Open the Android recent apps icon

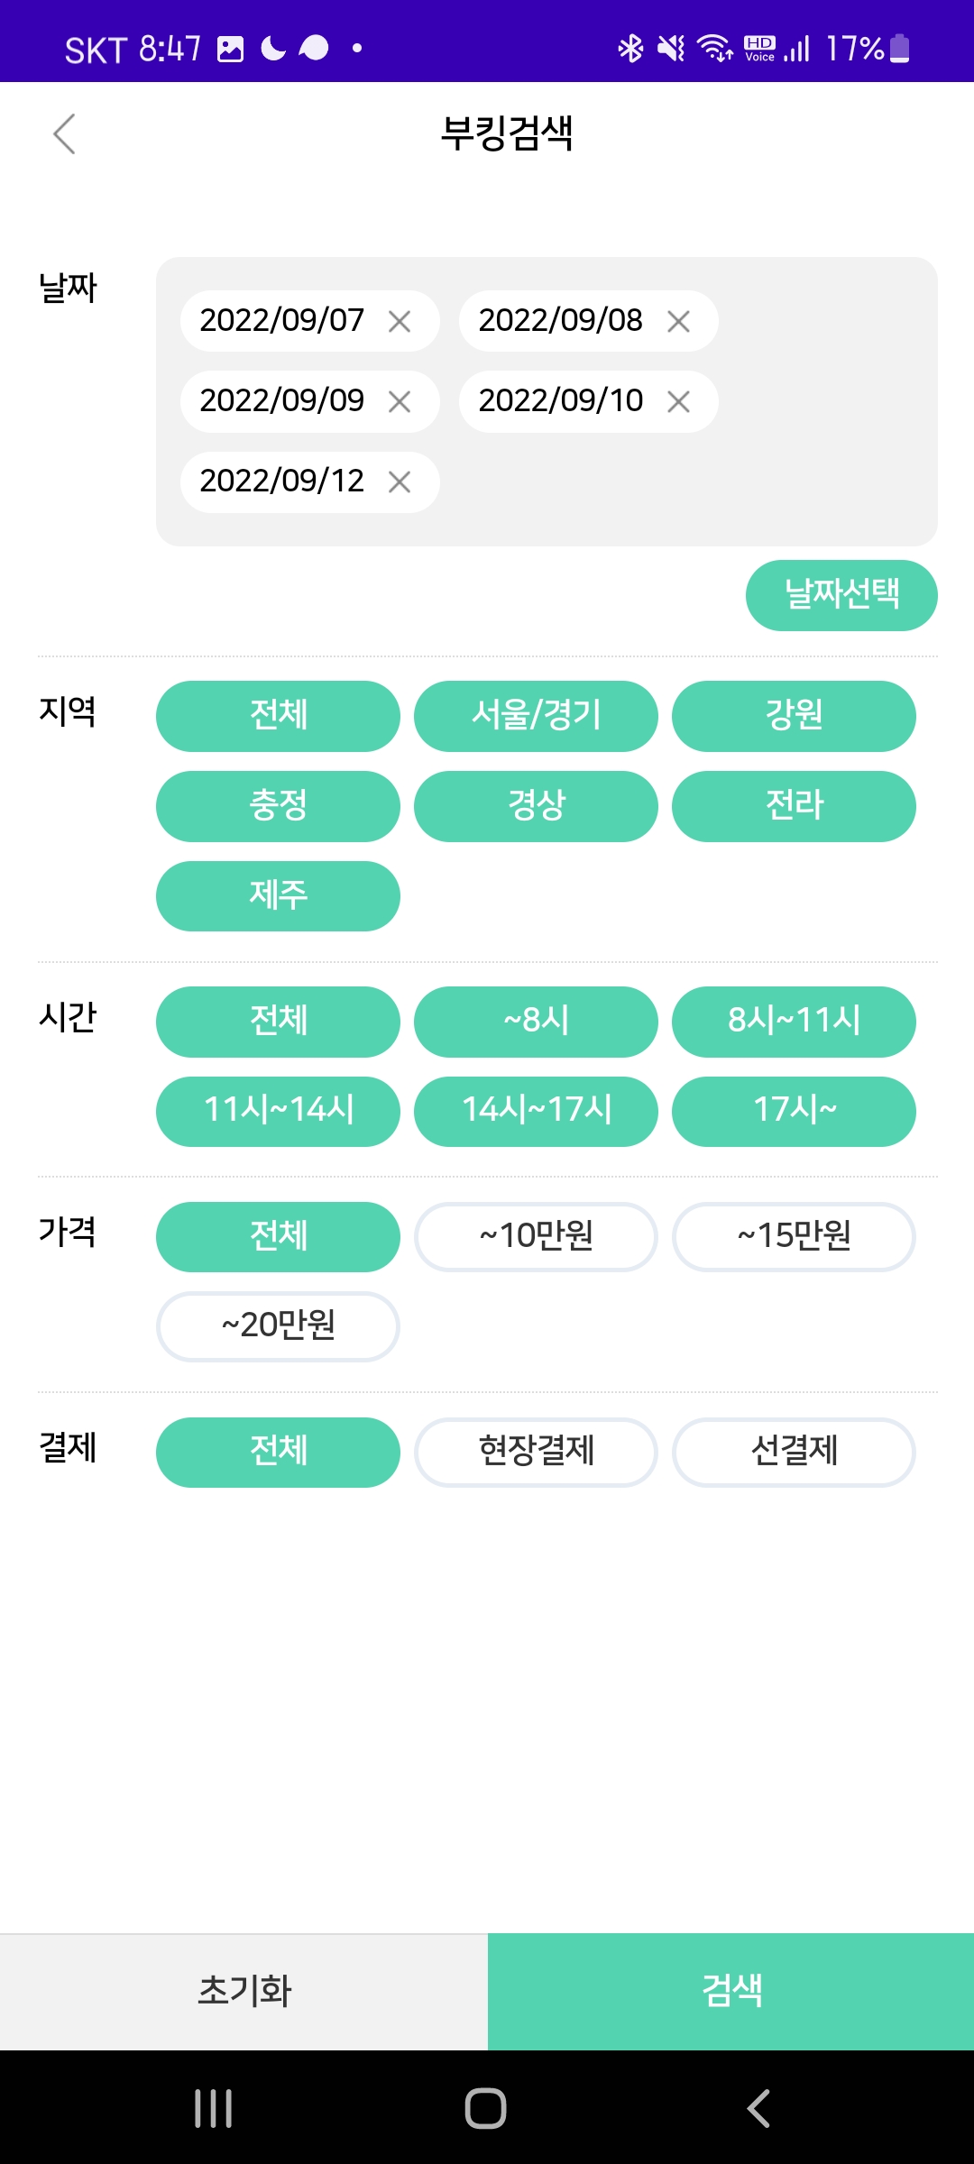[214, 2108]
